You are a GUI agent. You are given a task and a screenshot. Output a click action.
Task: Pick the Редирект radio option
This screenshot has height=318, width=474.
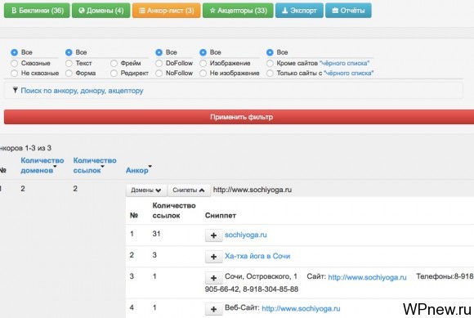click(x=114, y=73)
